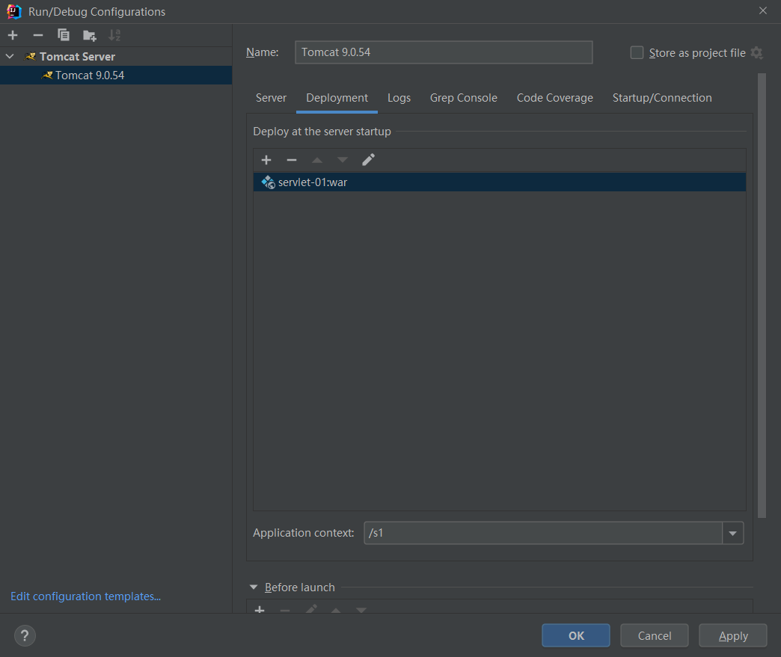Image resolution: width=781 pixels, height=657 pixels.
Task: Collapse the Tomcat Server tree node
Action: [x=10, y=57]
